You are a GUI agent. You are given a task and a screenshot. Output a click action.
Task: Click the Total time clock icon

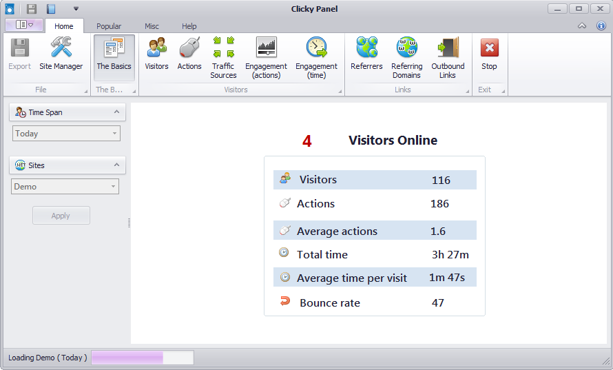(284, 253)
